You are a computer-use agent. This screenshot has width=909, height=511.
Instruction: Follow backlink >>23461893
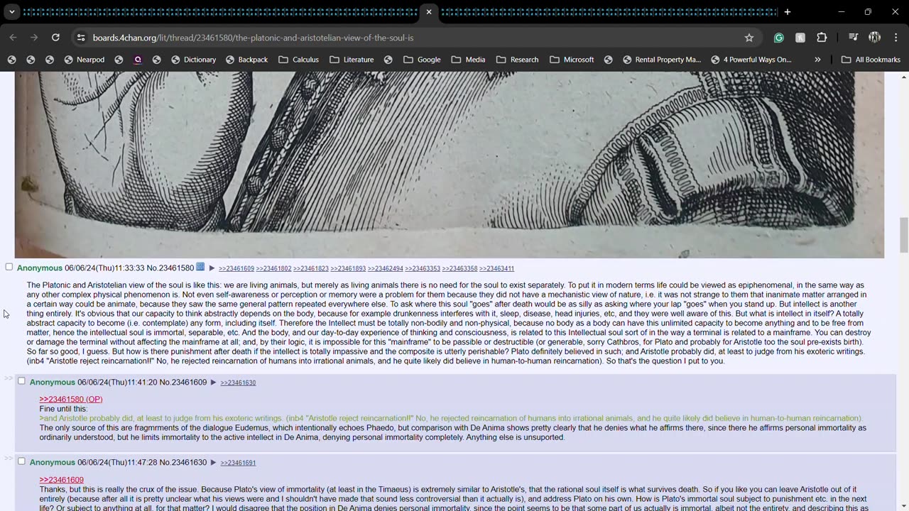tap(348, 268)
